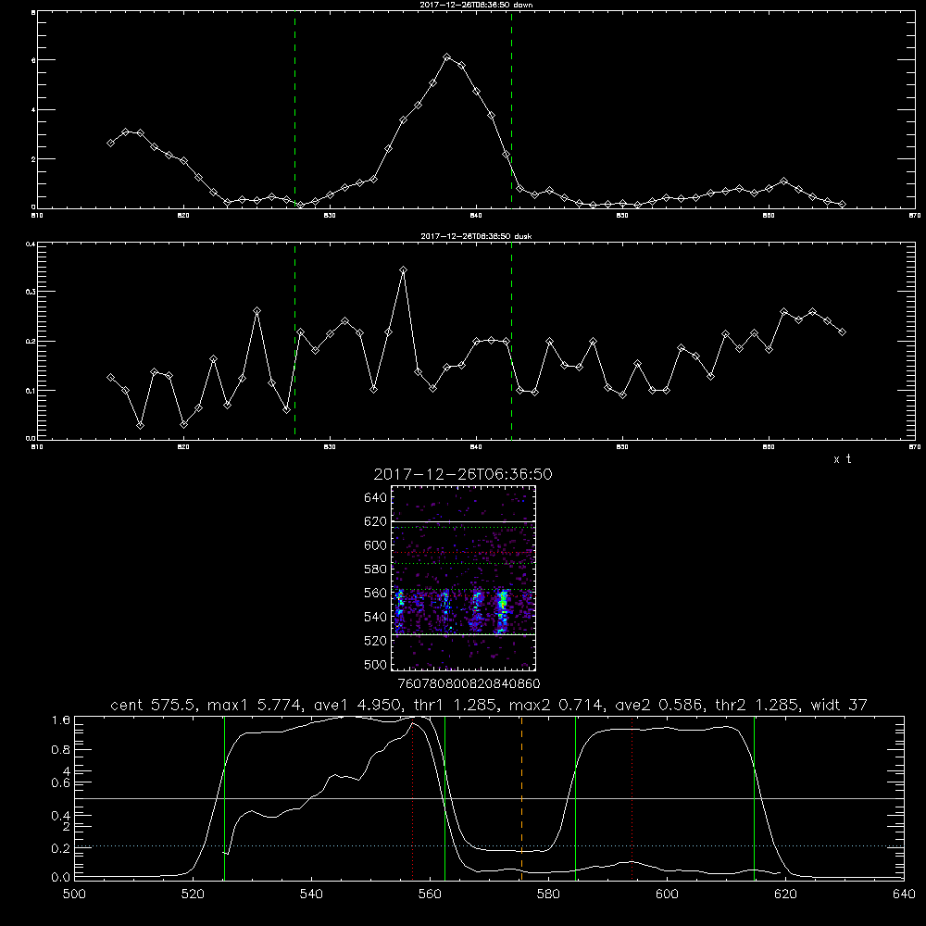The image size is (926, 926).
Task: Click the '600' x-axis label on bottom plot
Action: [667, 895]
